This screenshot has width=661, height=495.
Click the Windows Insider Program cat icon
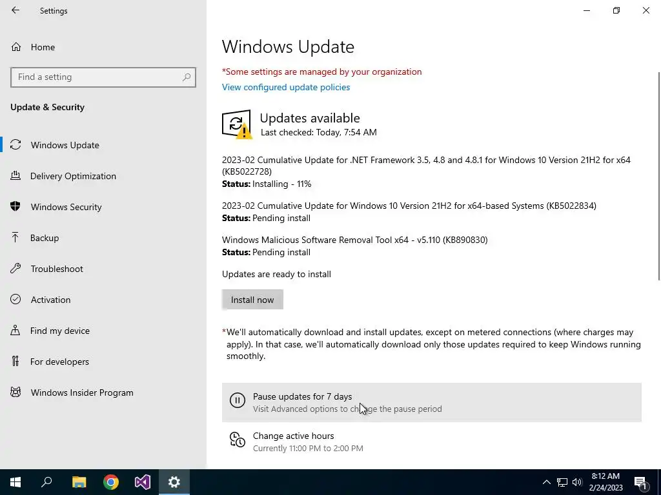click(15, 393)
